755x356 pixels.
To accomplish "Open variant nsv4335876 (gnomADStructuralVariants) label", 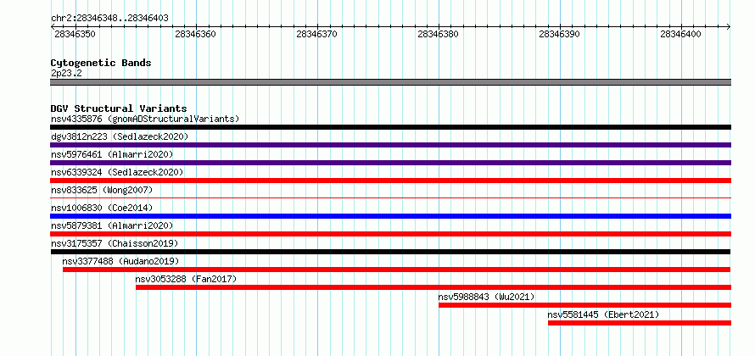I will point(145,119).
